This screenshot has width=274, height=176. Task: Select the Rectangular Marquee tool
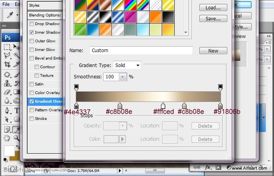coord(7,47)
